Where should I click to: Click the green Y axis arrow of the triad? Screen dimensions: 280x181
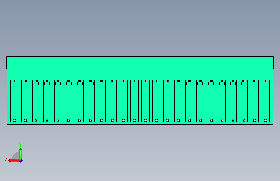21,154
